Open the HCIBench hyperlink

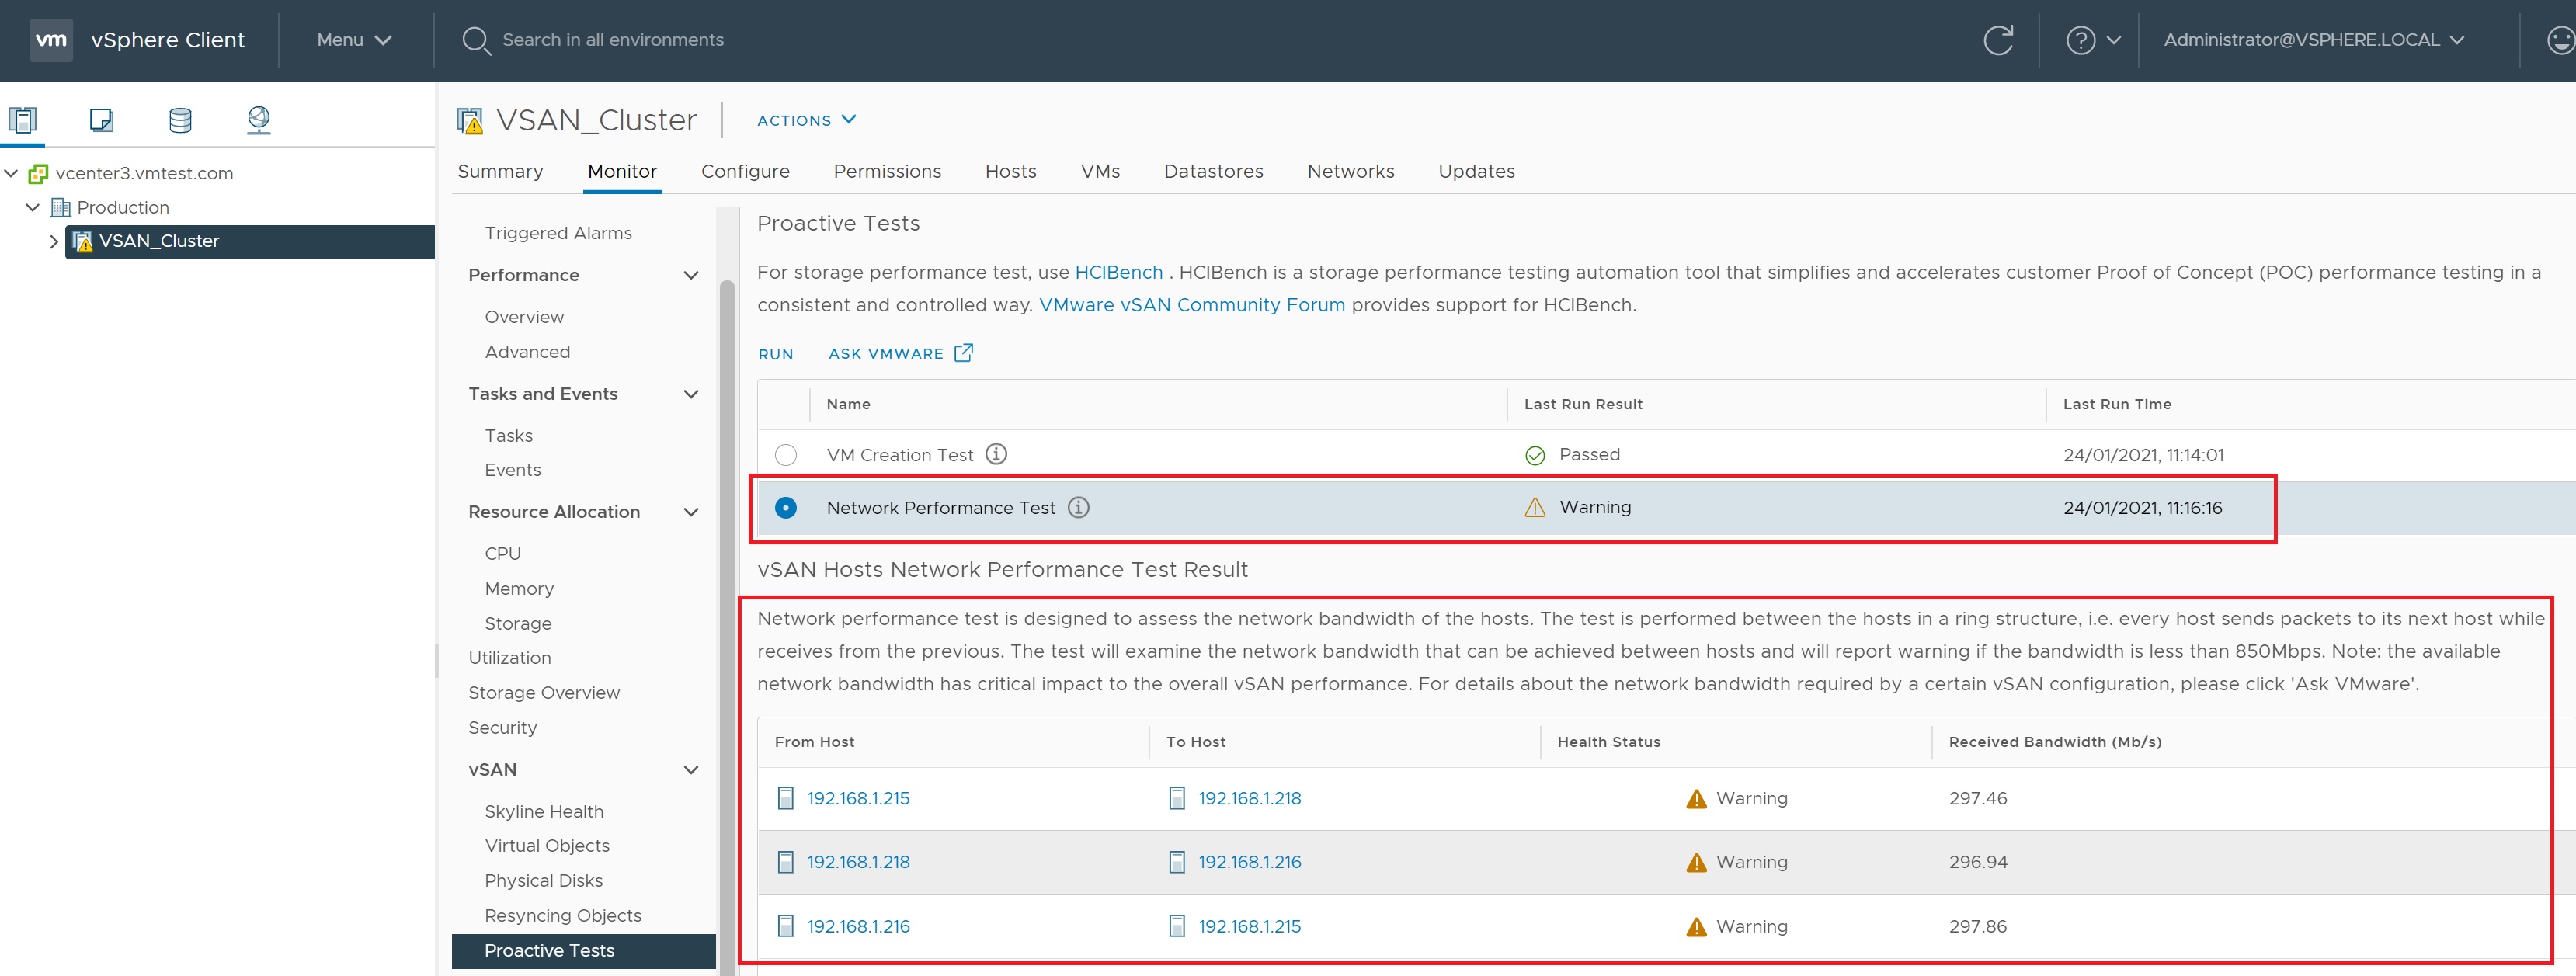tap(1118, 272)
